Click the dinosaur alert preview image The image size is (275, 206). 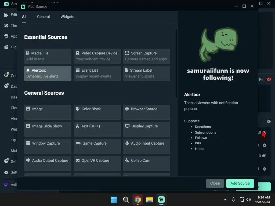pos(218,45)
